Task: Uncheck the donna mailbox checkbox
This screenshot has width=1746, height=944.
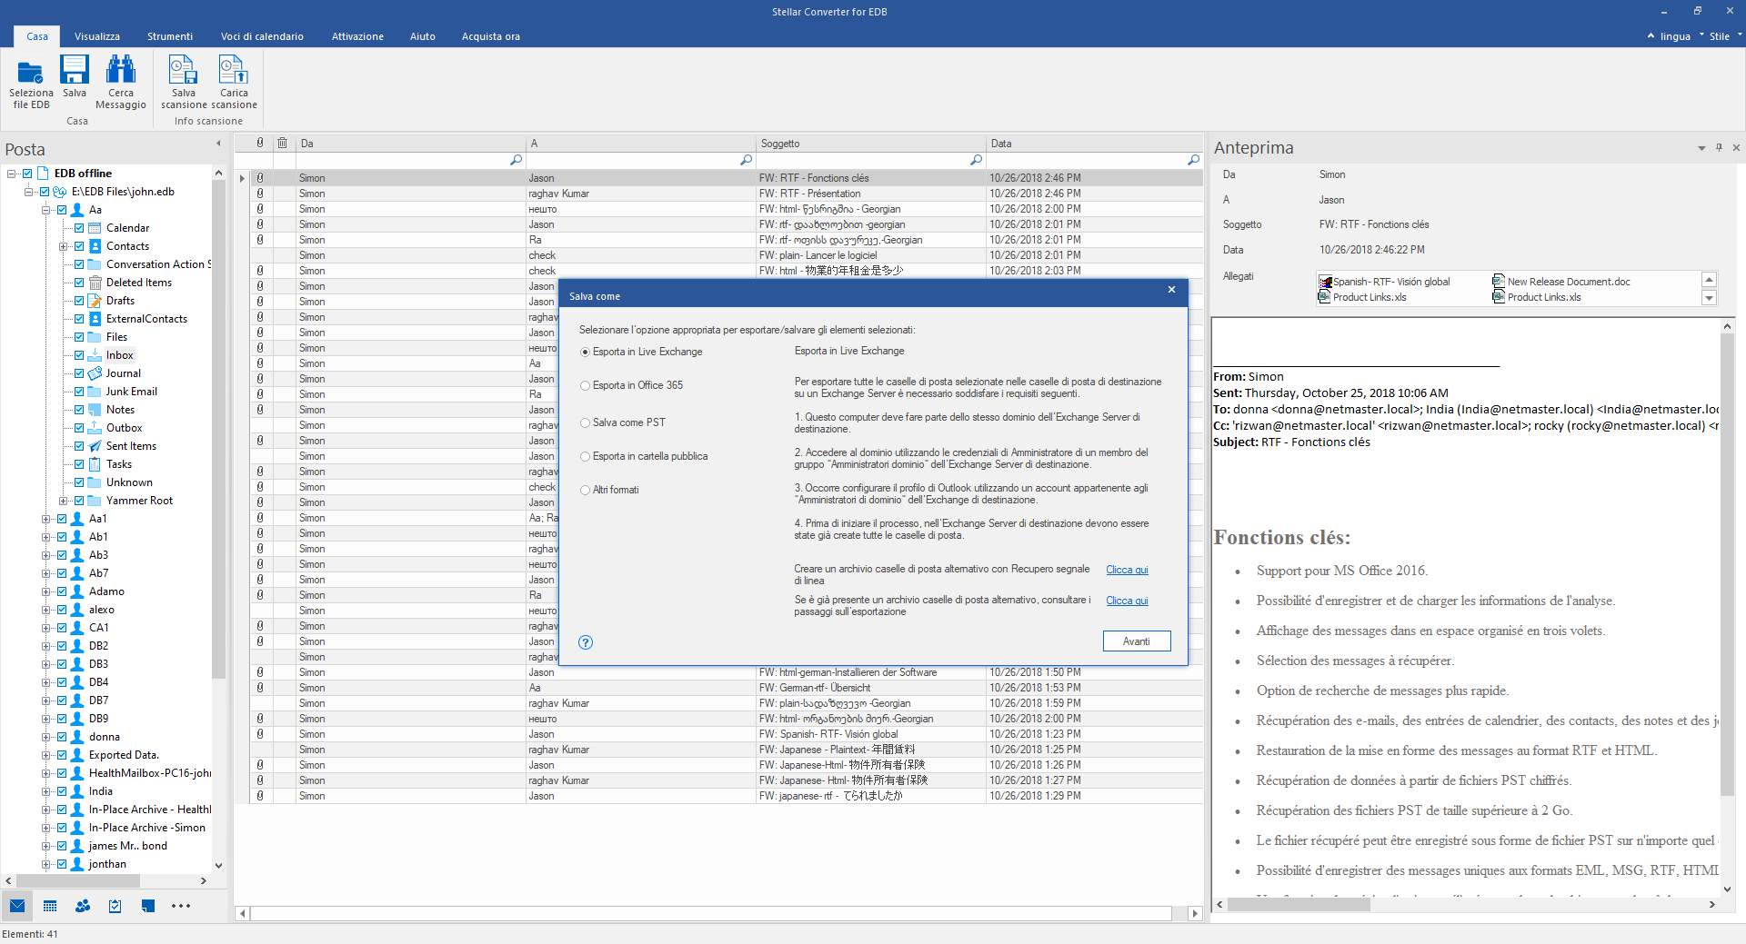Action: click(x=62, y=737)
